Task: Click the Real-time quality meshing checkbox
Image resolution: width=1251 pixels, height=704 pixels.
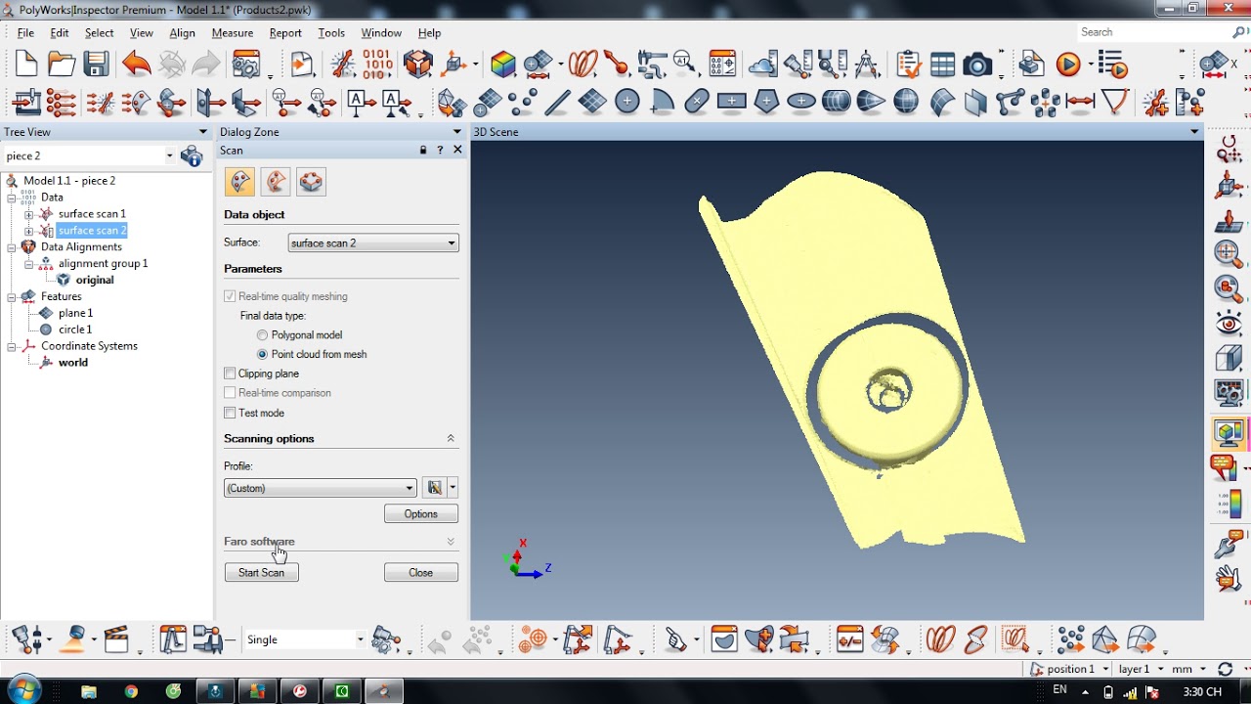Action: coord(230,296)
